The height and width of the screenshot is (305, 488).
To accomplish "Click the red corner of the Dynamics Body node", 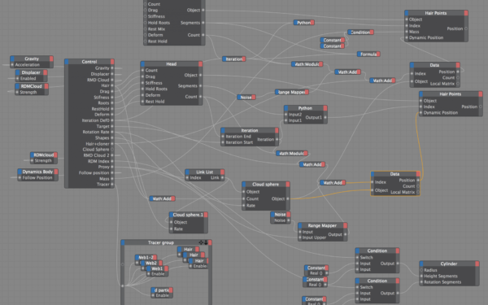I will (x=56, y=172).
